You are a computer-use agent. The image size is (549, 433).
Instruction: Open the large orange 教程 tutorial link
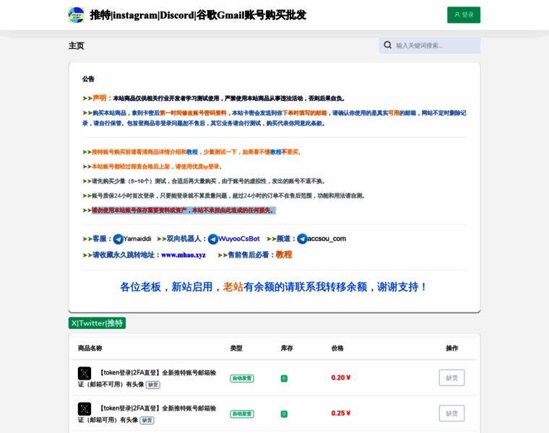point(284,255)
